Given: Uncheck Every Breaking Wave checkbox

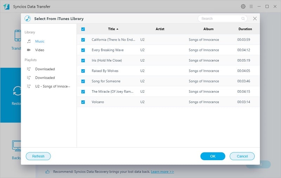Looking at the screenshot, I should 83,50.
